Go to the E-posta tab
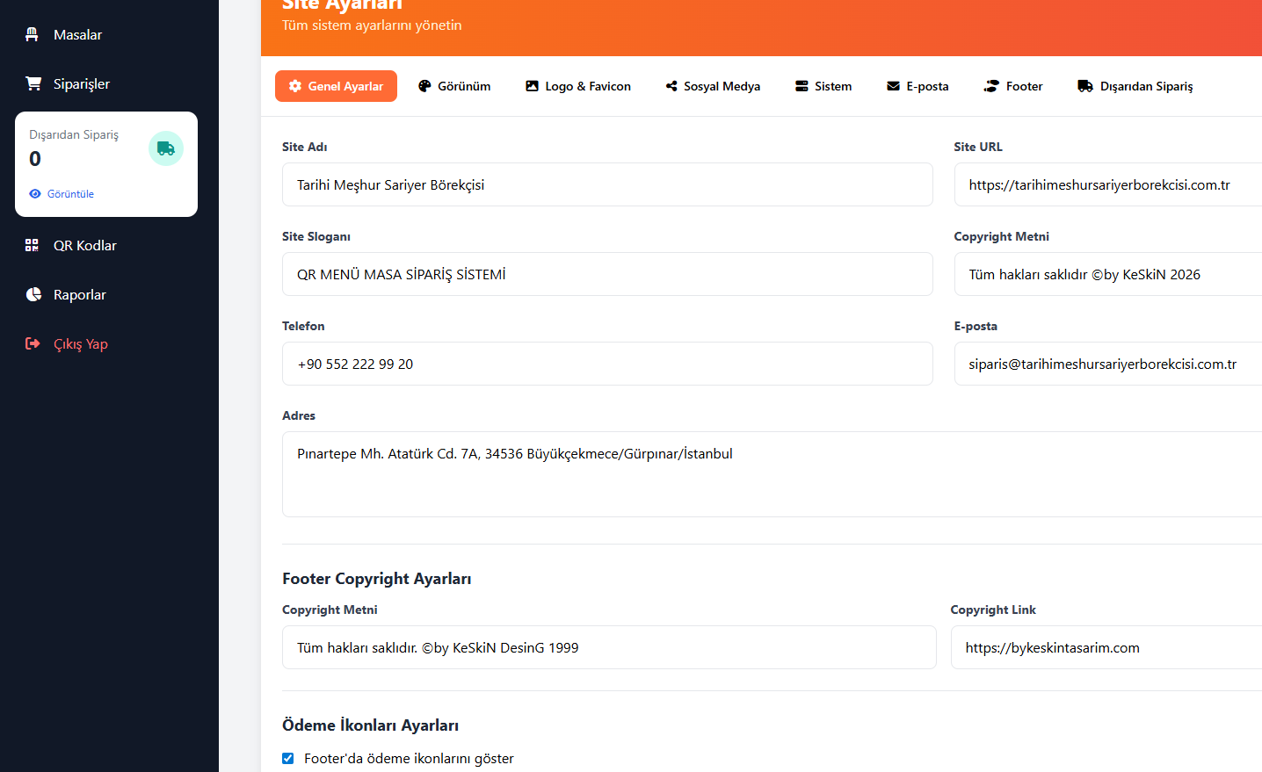The width and height of the screenshot is (1262, 772). (x=917, y=86)
